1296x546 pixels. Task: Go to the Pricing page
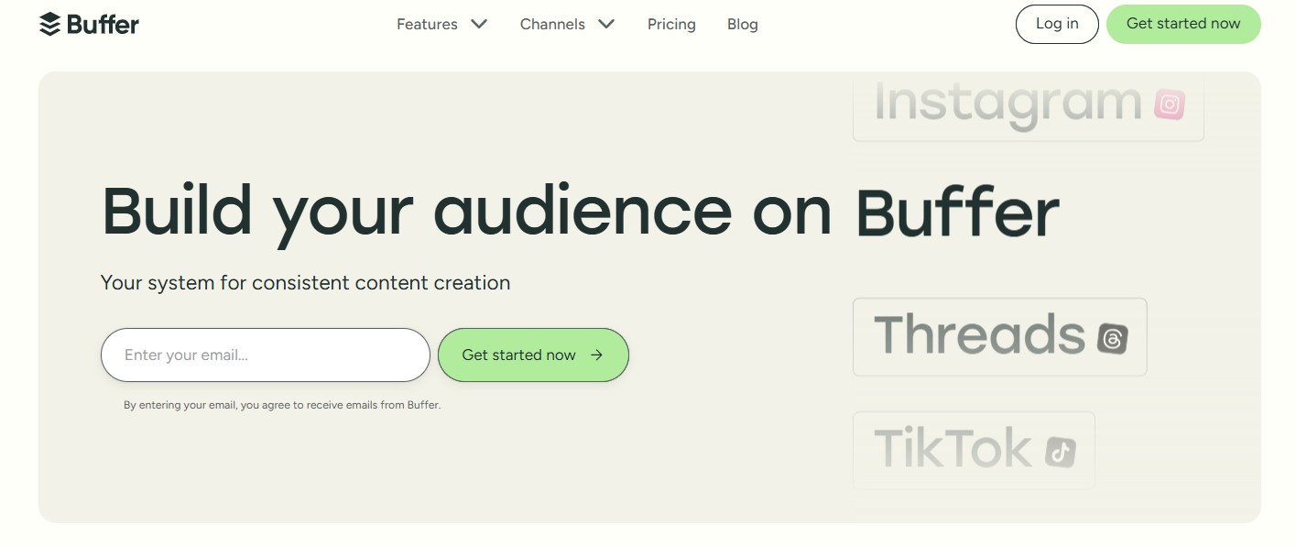tap(671, 25)
